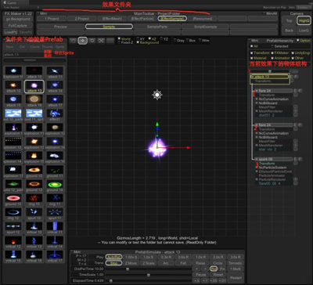Click the P button beside attack 13
The image size is (313, 285).
point(297,77)
